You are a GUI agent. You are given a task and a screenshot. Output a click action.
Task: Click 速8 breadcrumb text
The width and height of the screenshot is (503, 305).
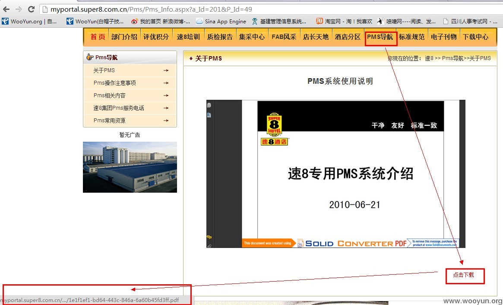point(429,58)
